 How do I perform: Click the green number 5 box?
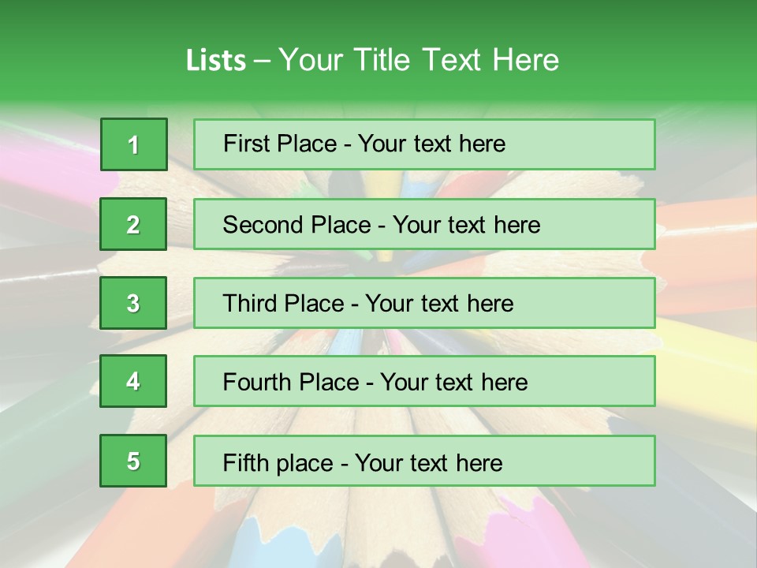133,461
